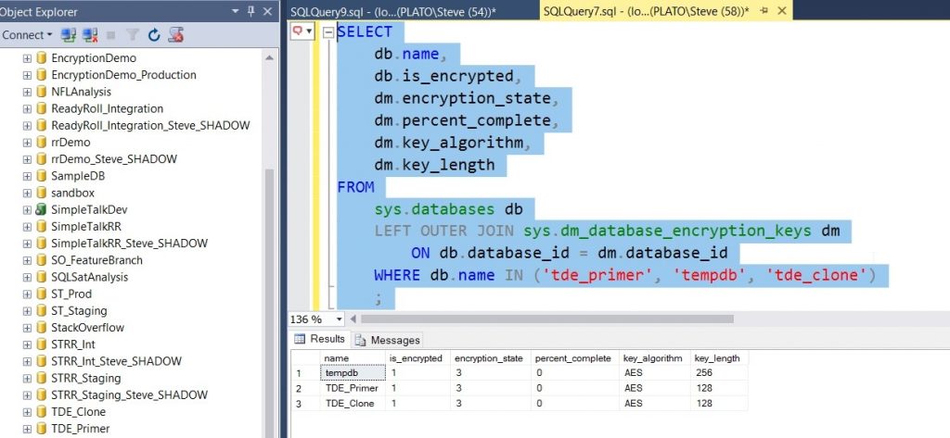Click the 'encryption_state' column header
The image size is (950, 438).
[490, 358]
